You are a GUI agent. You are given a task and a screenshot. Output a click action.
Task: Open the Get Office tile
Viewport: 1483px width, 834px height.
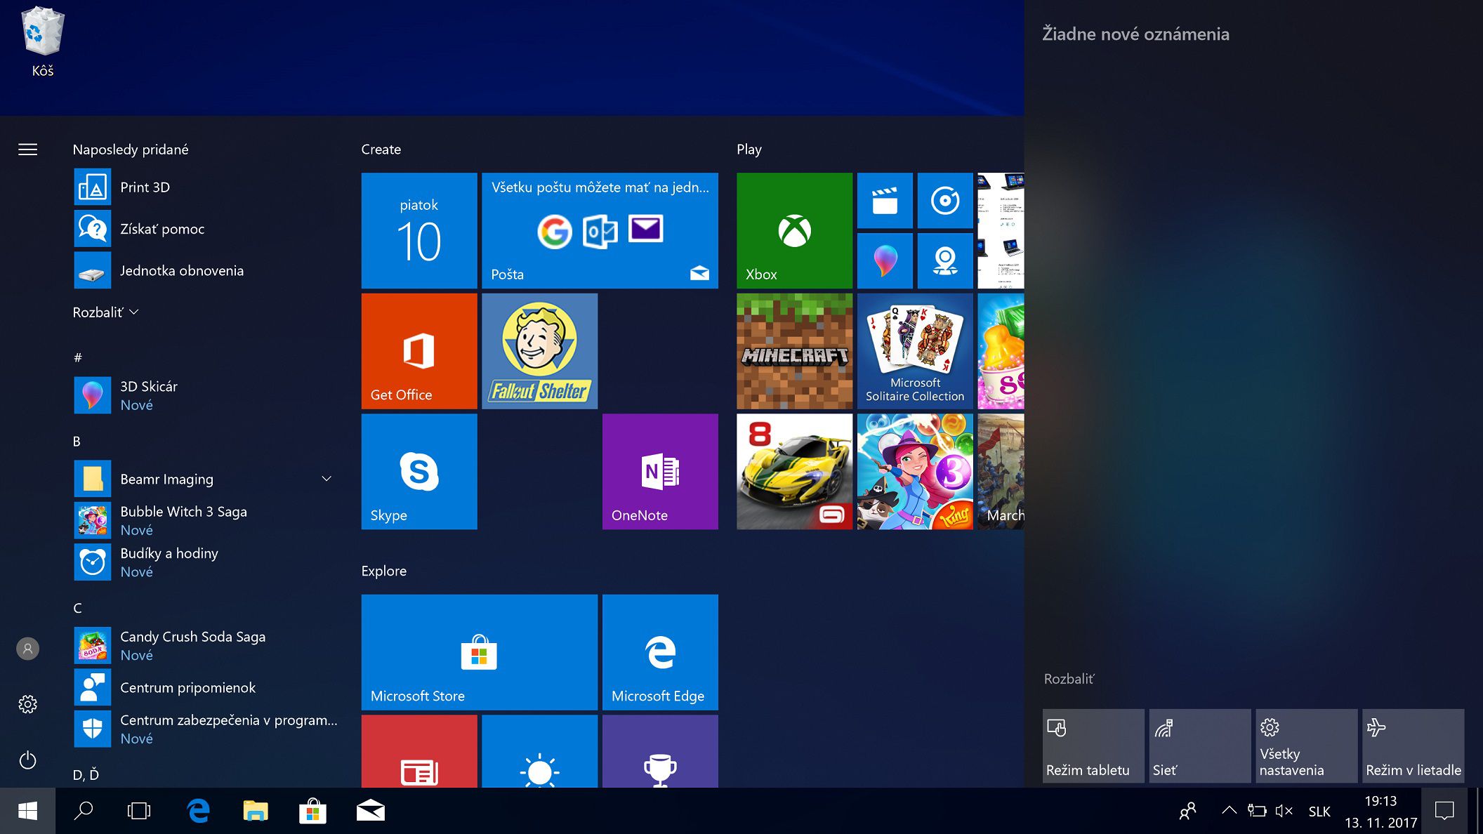point(419,351)
